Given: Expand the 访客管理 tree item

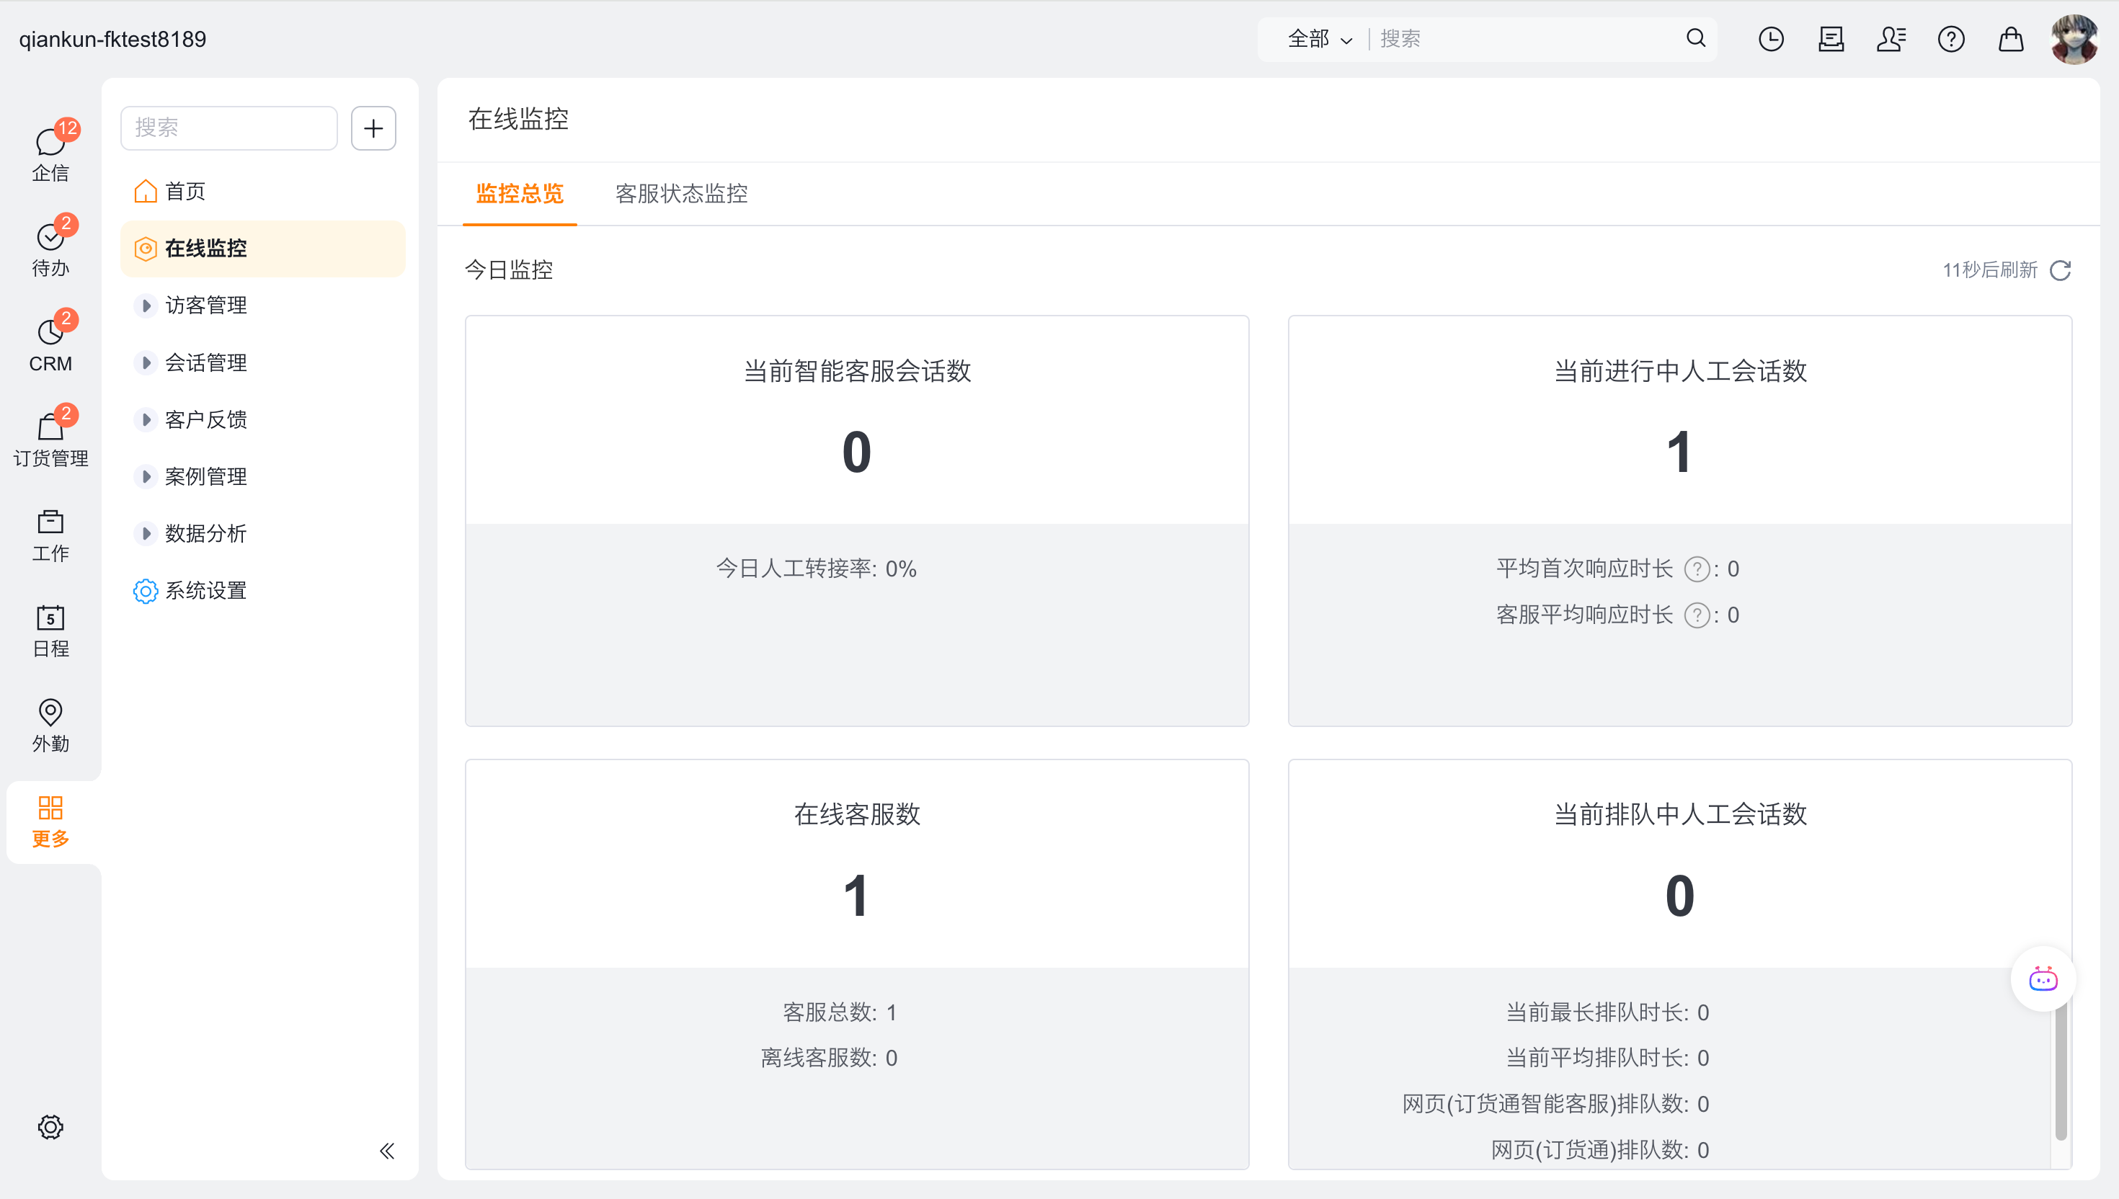Looking at the screenshot, I should (x=146, y=306).
